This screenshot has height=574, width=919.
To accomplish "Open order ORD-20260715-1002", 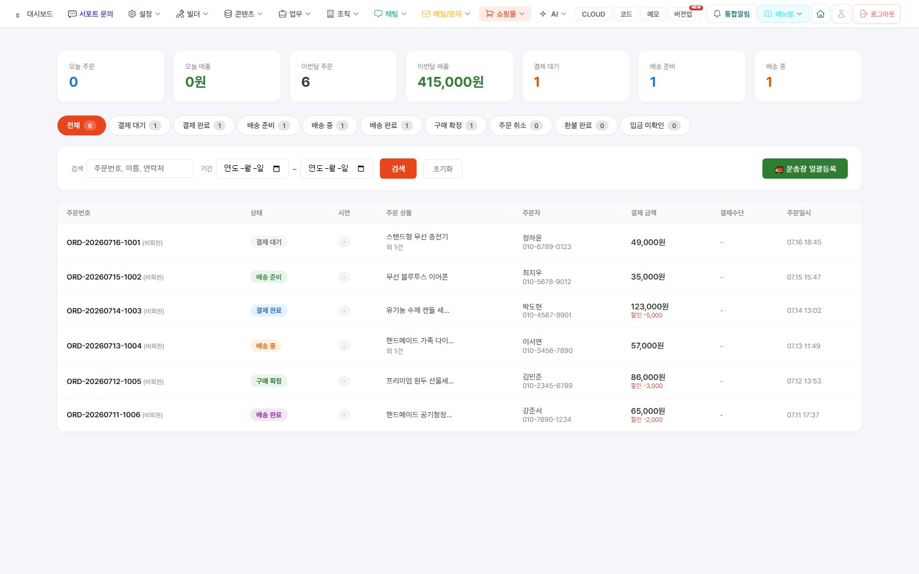I will click(104, 277).
